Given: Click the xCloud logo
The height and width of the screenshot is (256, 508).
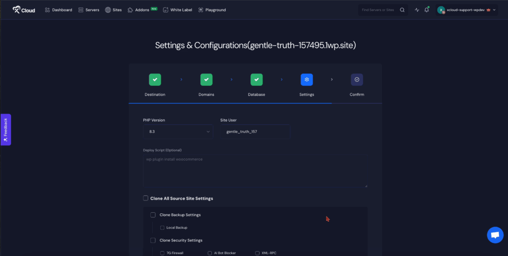Looking at the screenshot, I should (x=24, y=10).
